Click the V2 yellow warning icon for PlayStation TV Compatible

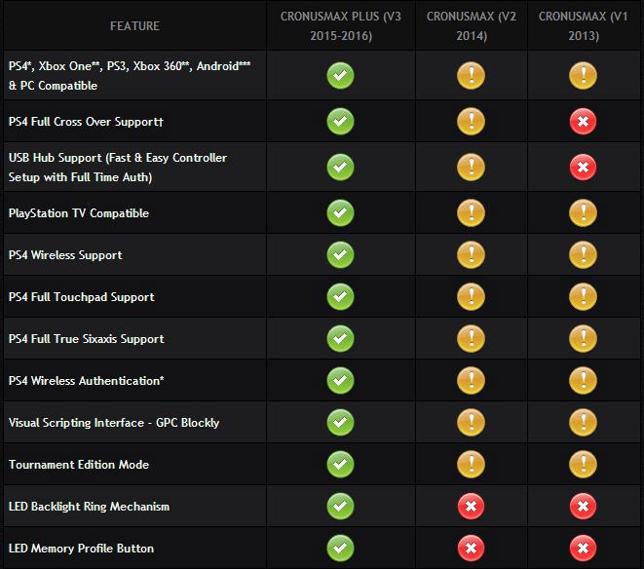pyautogui.click(x=472, y=212)
